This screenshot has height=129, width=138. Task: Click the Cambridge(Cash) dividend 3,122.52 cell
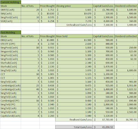click(126, 89)
